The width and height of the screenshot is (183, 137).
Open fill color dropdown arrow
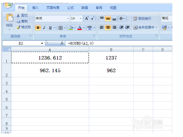pyautogui.click(x=75, y=28)
